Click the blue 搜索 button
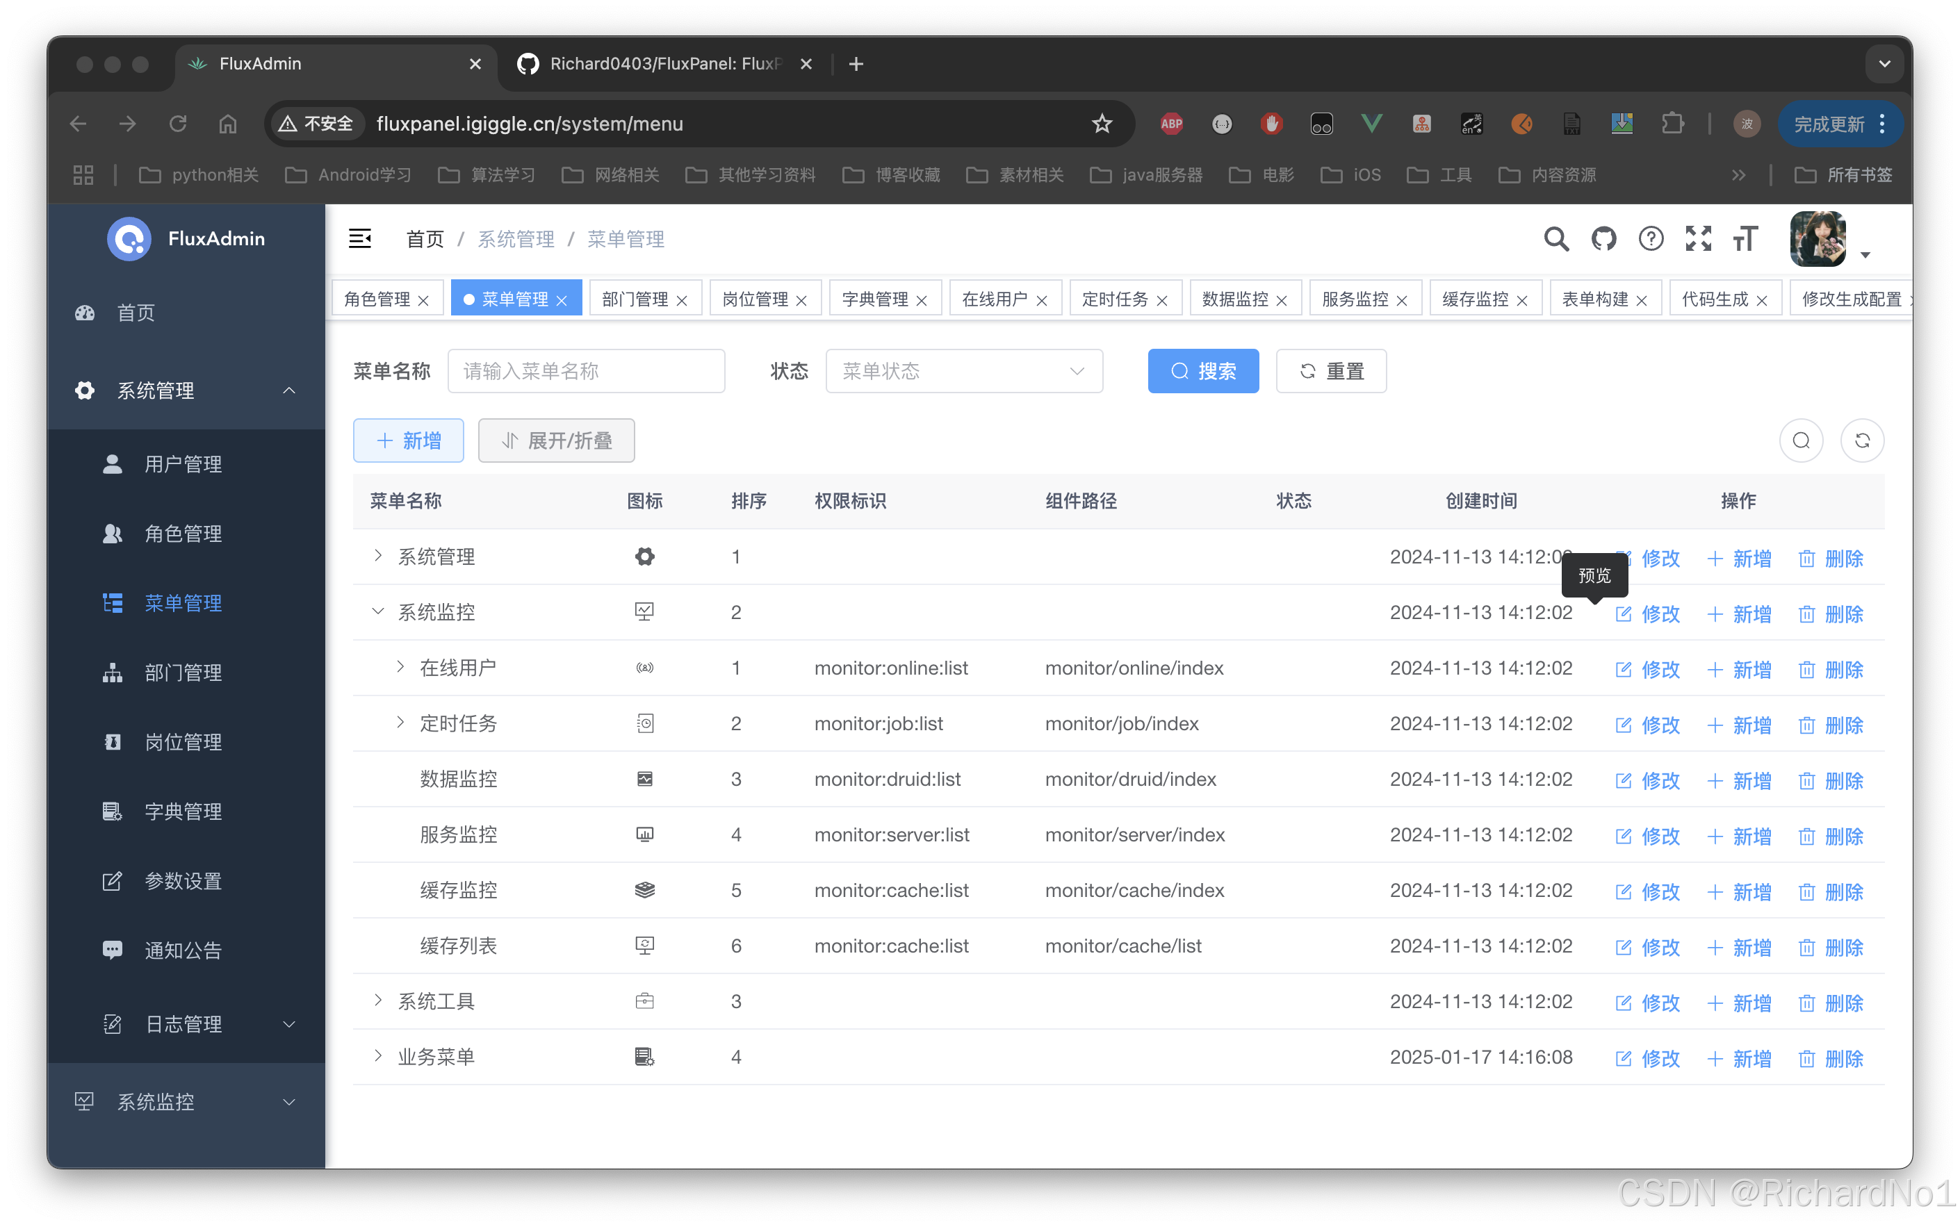This screenshot has height=1227, width=1960. tap(1203, 371)
